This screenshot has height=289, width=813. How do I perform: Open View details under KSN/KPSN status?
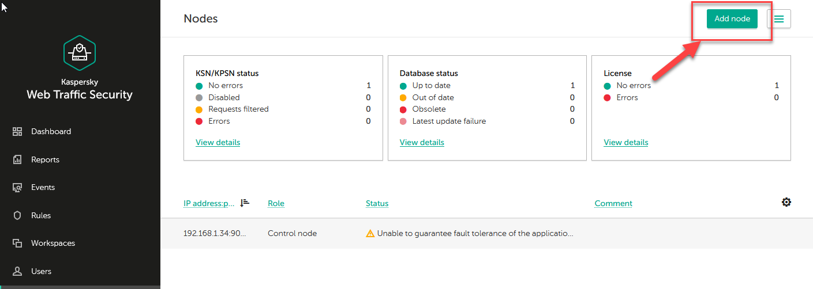[218, 142]
